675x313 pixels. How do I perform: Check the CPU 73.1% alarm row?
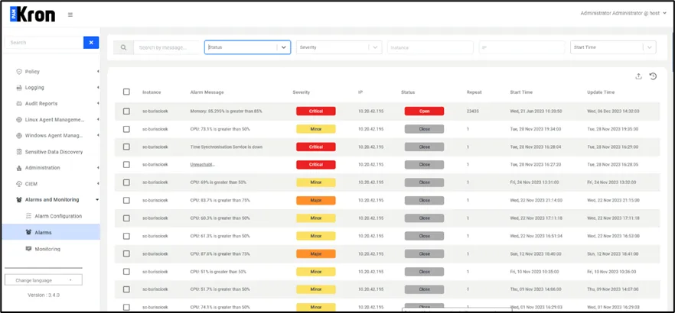tap(126, 129)
